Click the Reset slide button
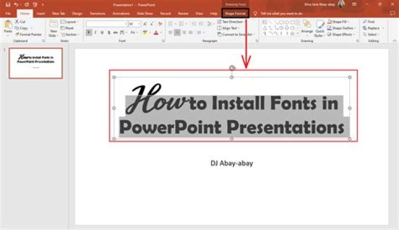The height and width of the screenshot is (230, 399). click(x=69, y=28)
